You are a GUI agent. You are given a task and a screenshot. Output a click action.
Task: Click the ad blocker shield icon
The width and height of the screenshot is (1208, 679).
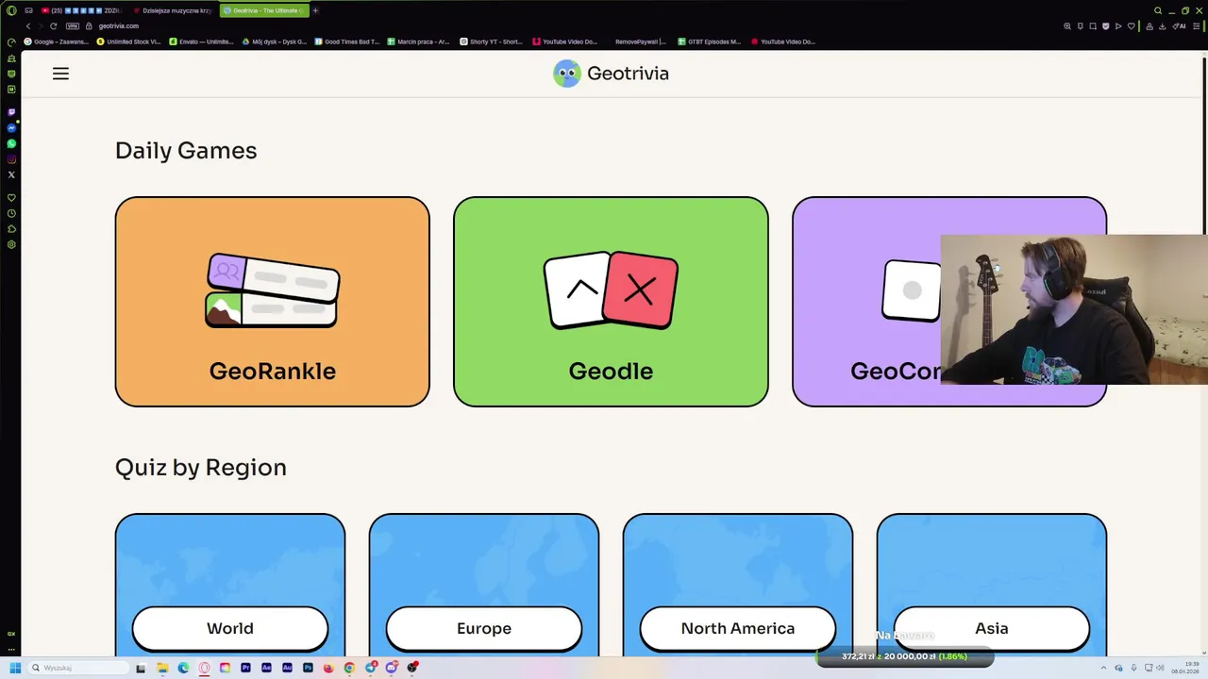[x=1106, y=26]
